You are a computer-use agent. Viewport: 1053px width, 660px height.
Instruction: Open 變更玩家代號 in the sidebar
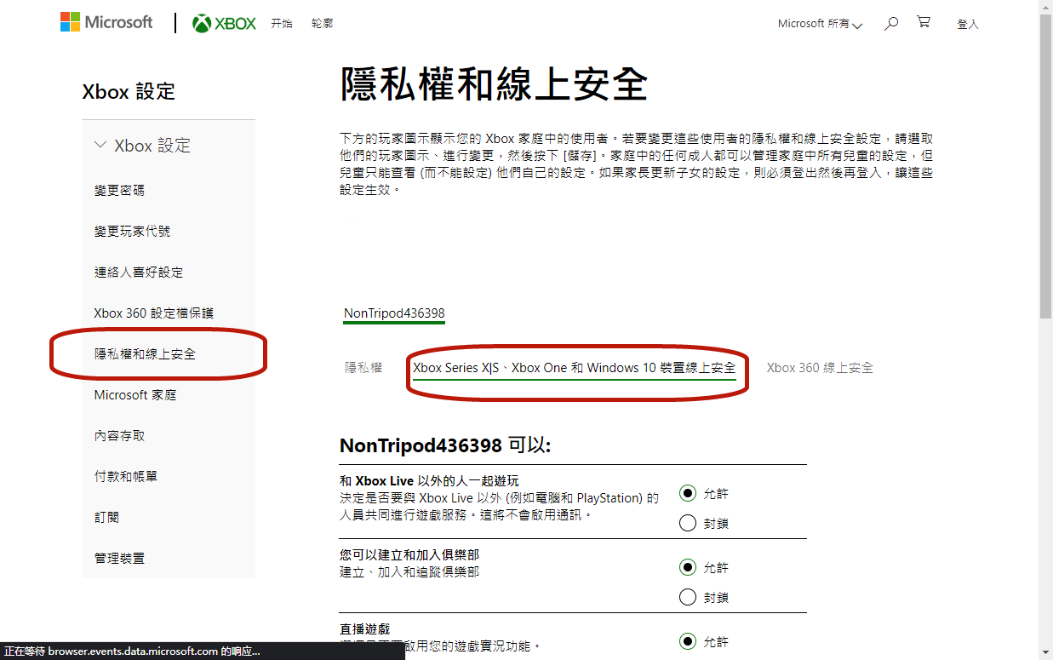click(x=132, y=232)
